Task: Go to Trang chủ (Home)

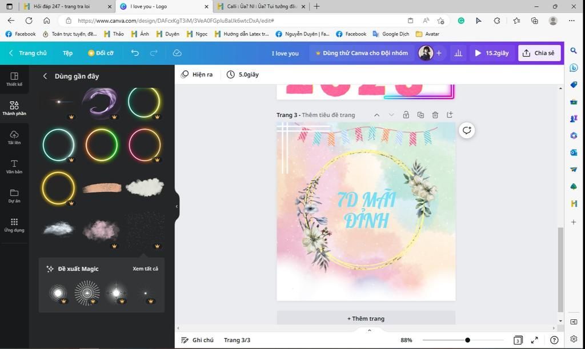Action: [x=29, y=53]
